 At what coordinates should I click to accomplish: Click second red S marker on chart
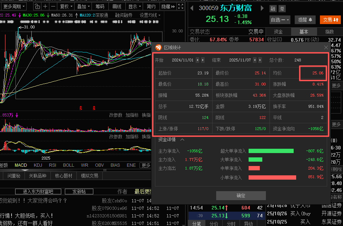click(94, 108)
